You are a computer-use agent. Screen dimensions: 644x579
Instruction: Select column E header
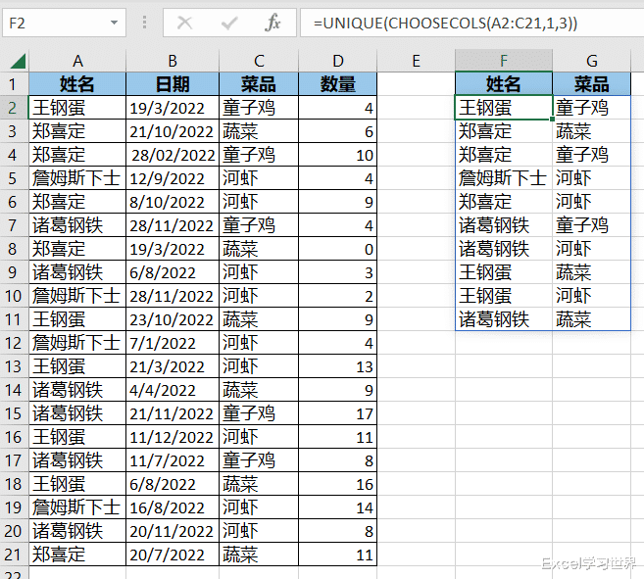point(416,61)
